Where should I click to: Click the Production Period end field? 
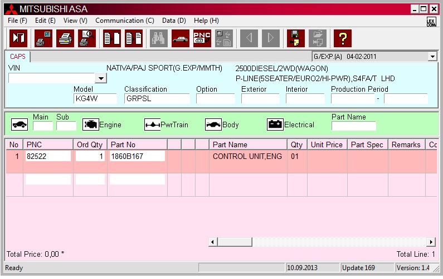click(406, 98)
